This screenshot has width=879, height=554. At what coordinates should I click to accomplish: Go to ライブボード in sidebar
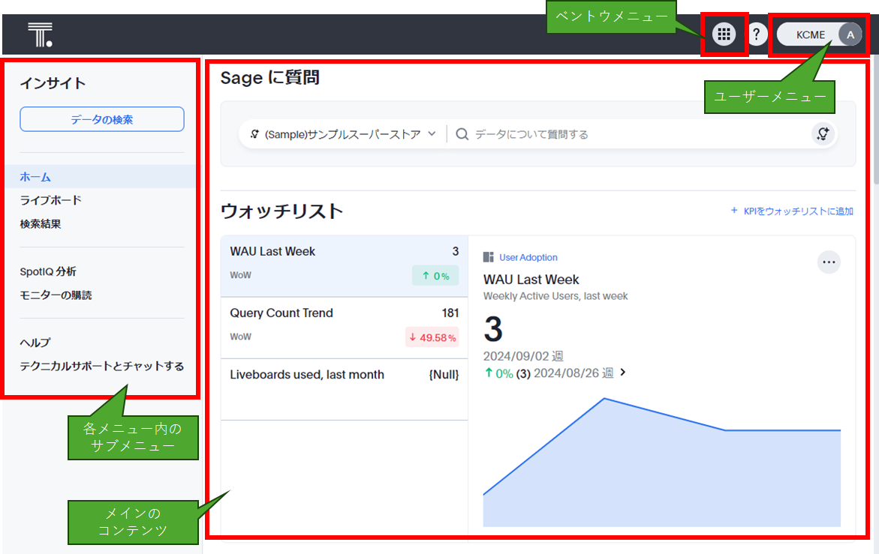click(x=50, y=200)
